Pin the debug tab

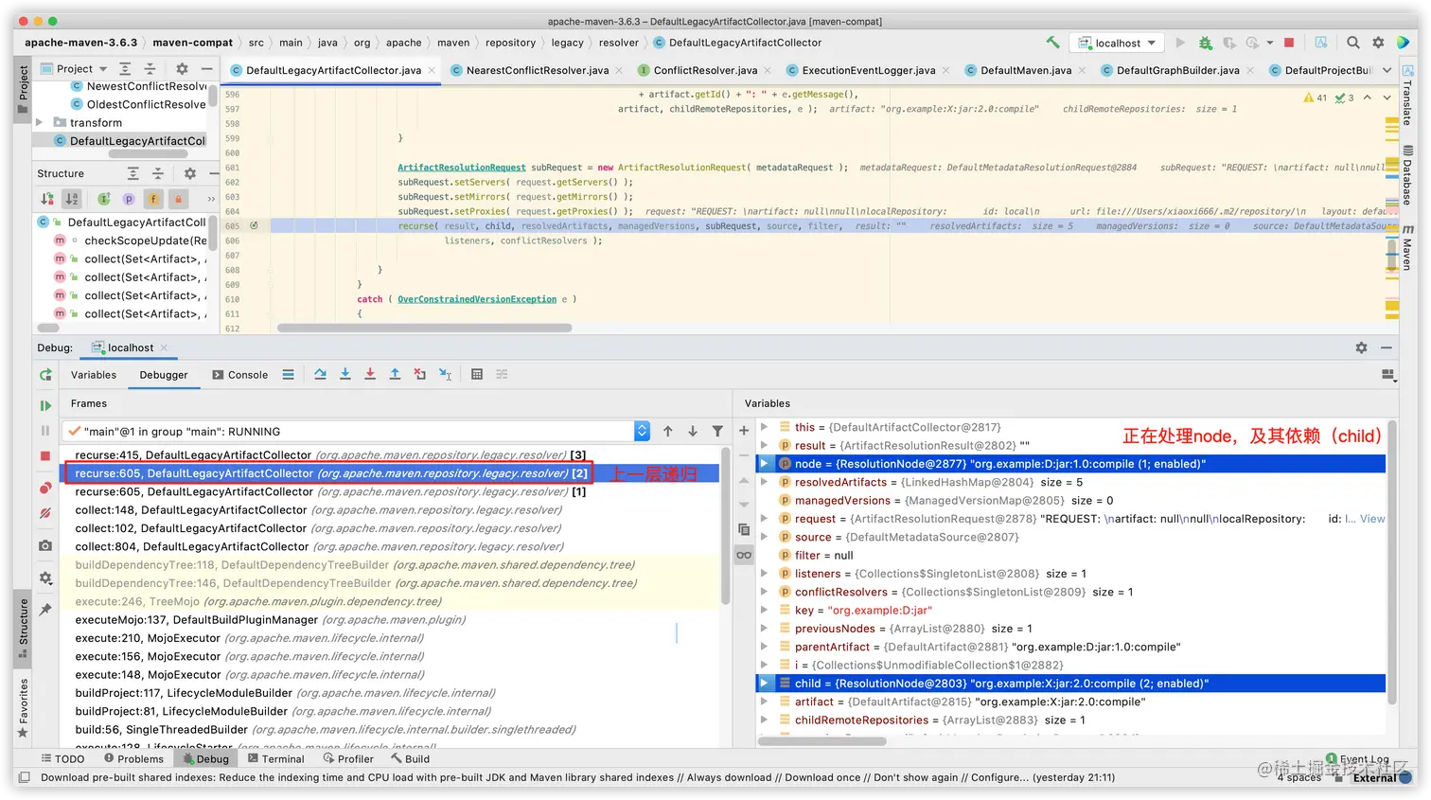point(45,609)
